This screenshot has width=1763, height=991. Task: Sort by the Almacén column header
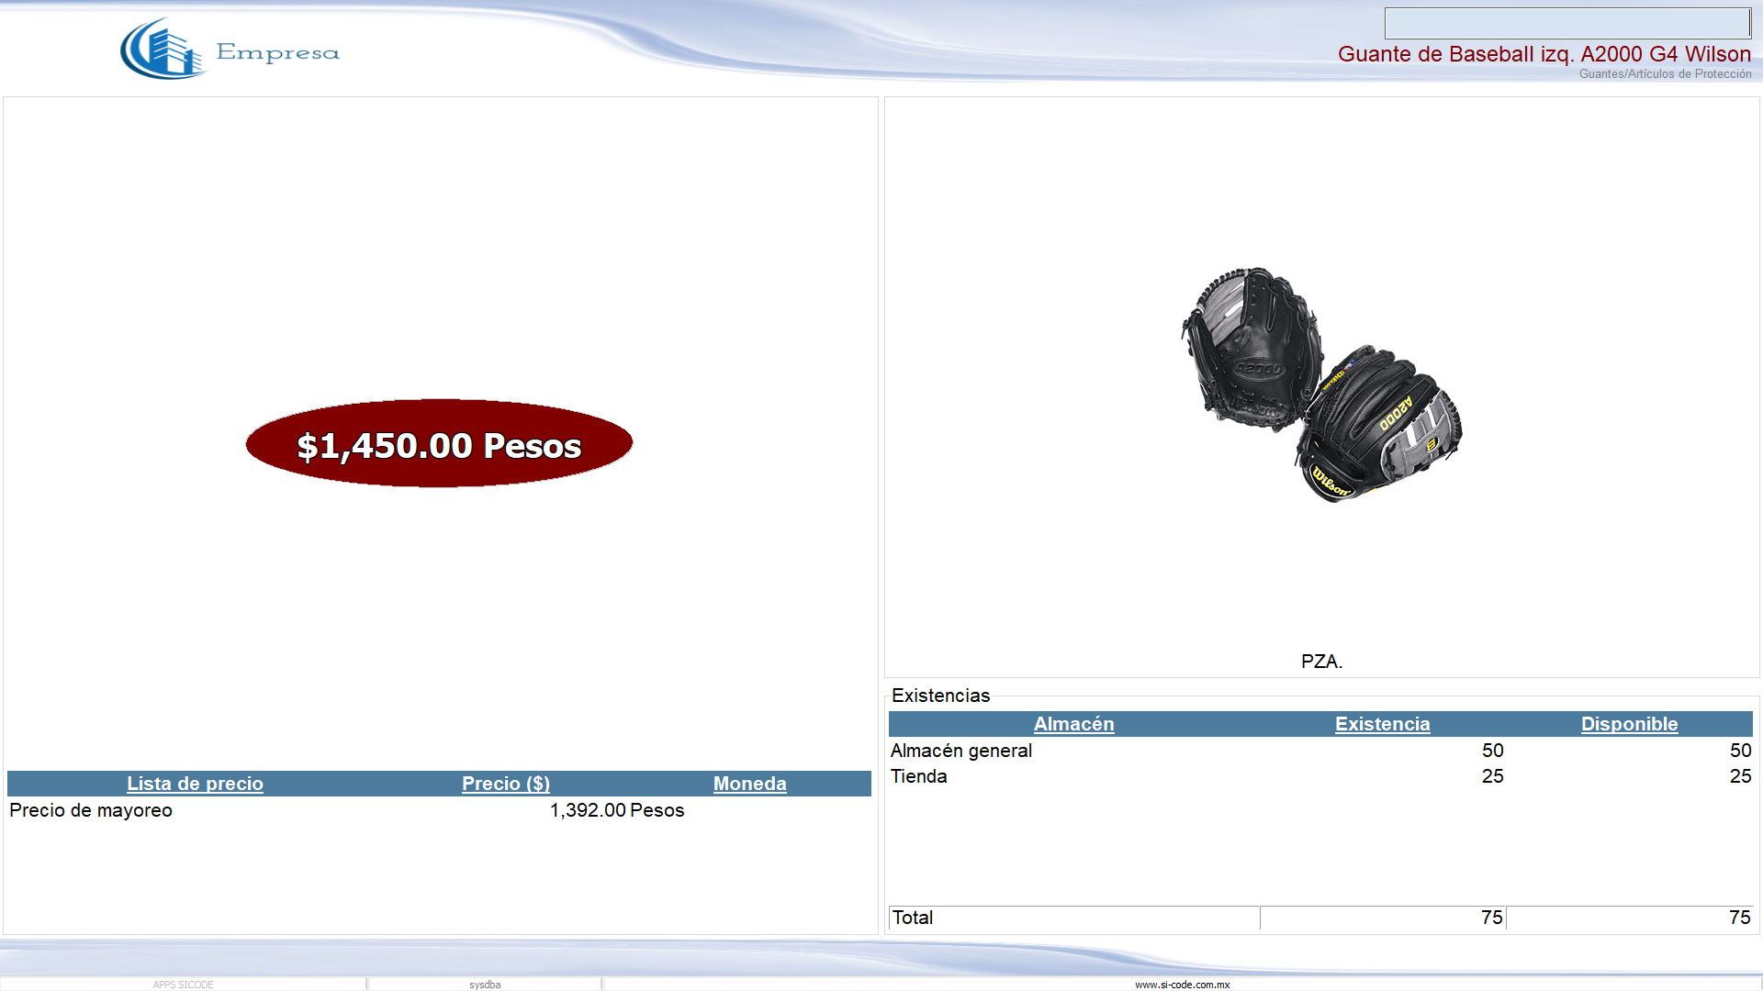1073,724
